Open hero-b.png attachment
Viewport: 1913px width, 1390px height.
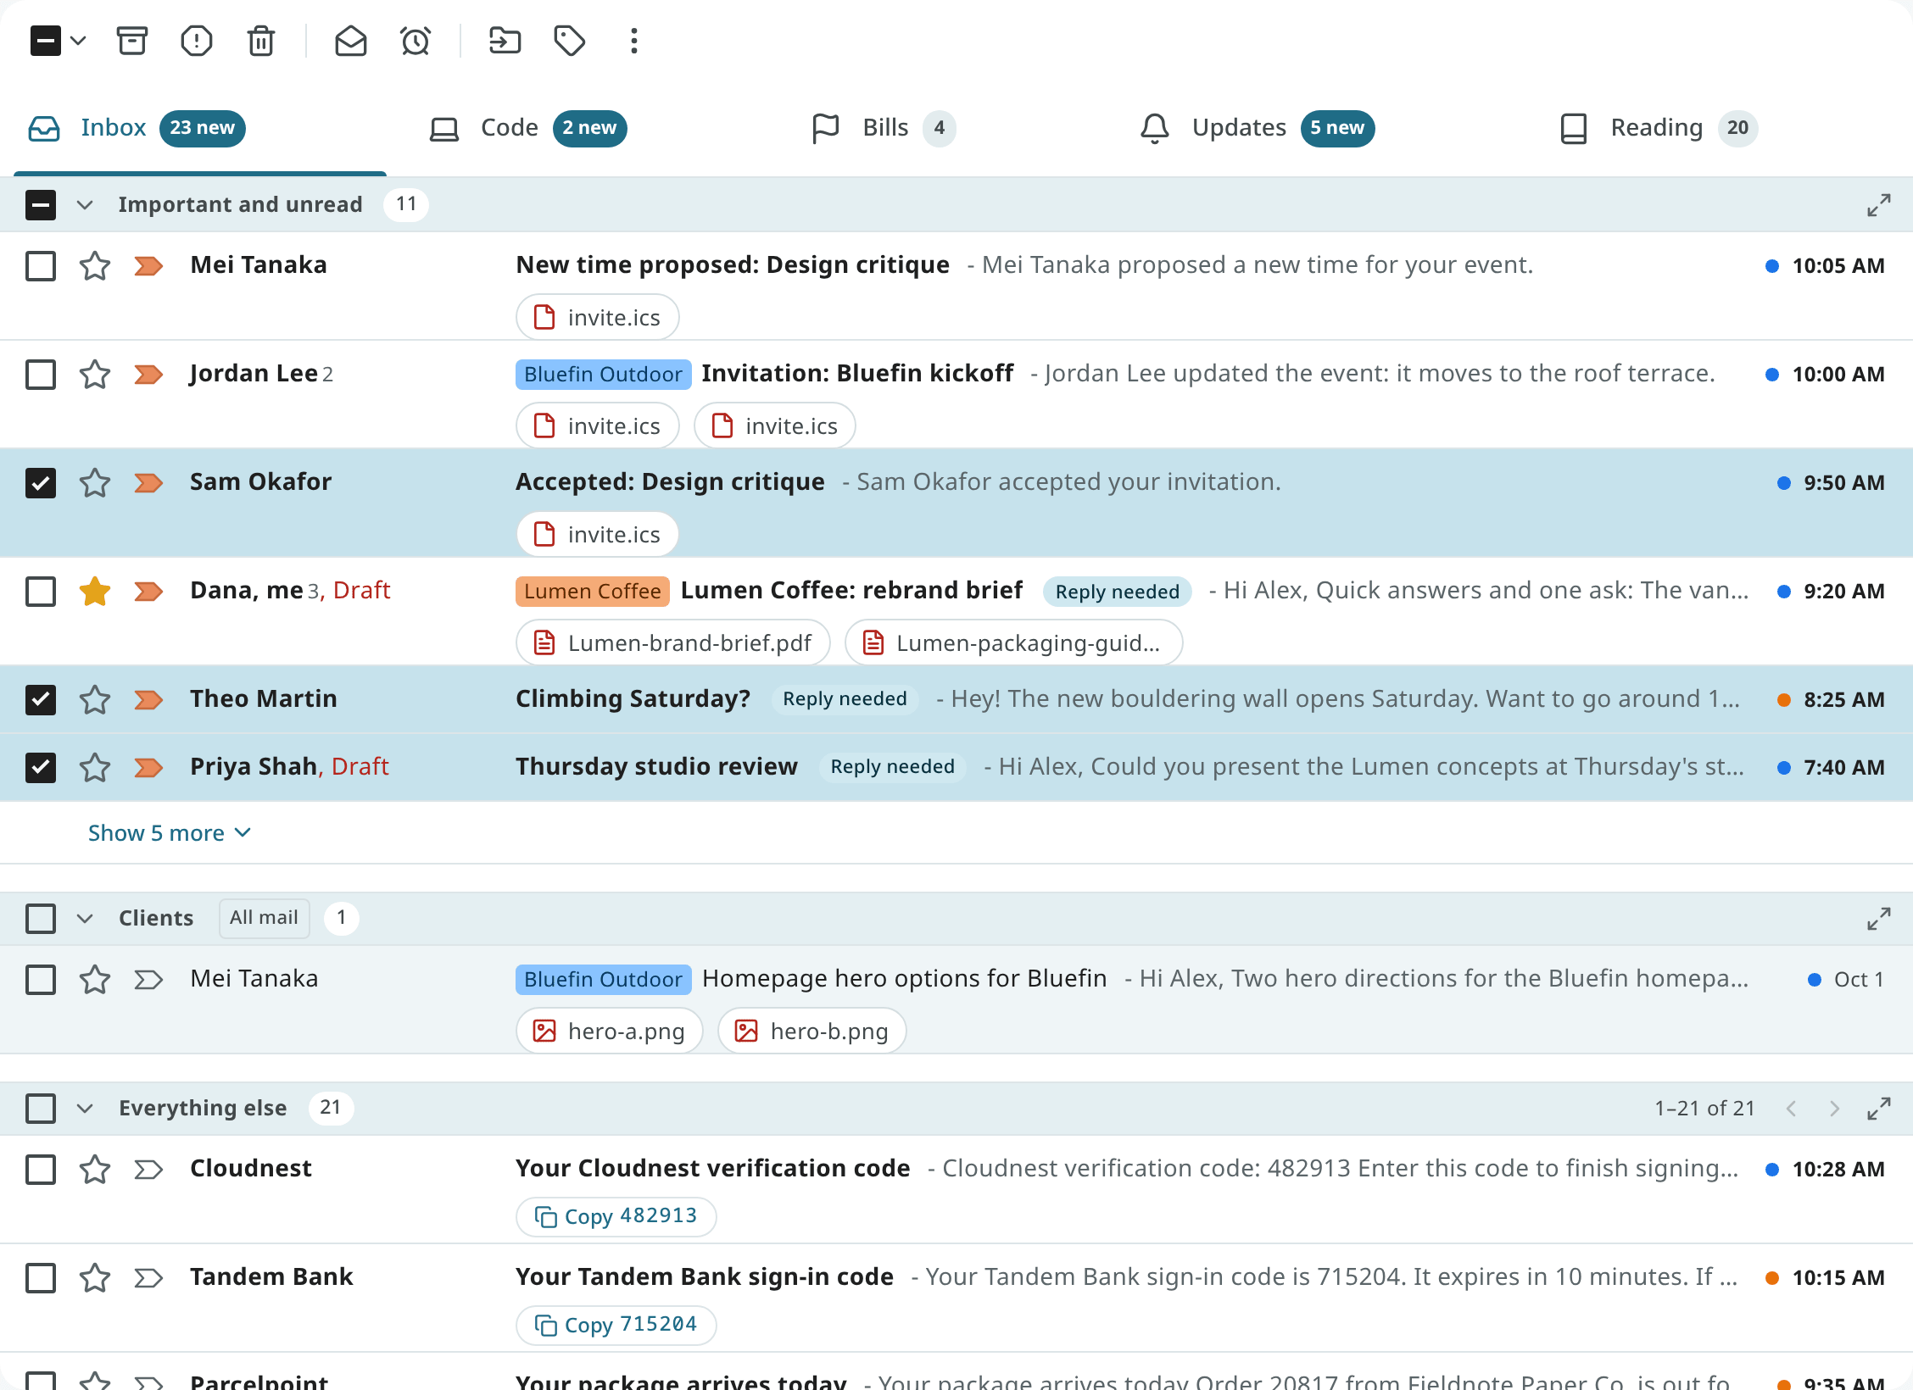811,1031
